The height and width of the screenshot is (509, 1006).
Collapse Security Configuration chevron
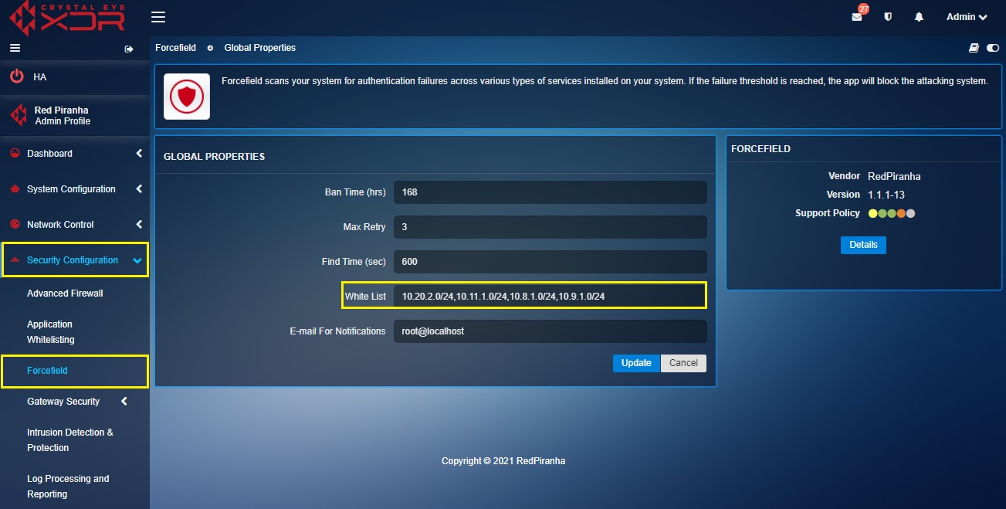(x=137, y=260)
